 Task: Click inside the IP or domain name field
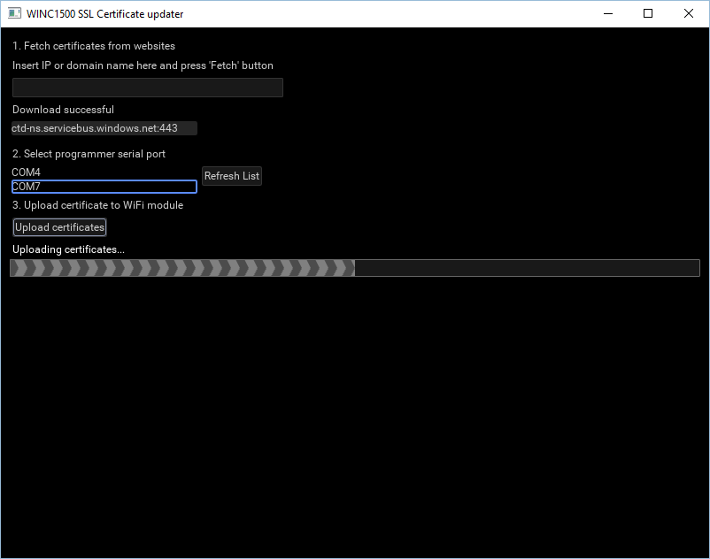(147, 87)
